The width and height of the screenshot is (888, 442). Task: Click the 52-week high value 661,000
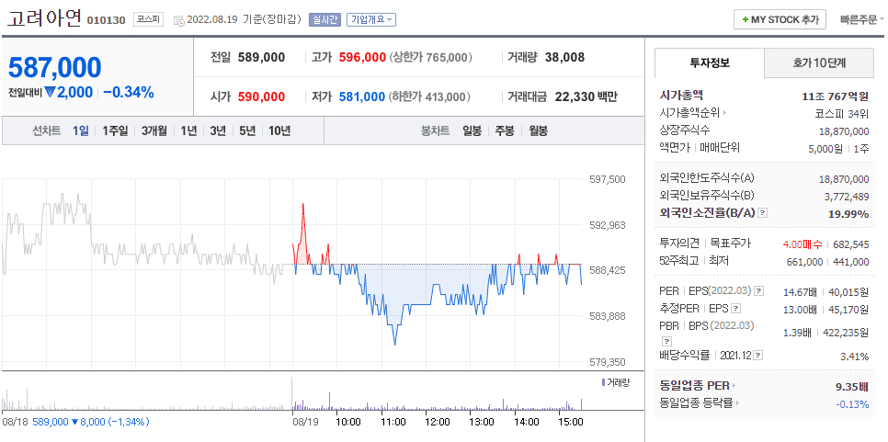pos(804,262)
